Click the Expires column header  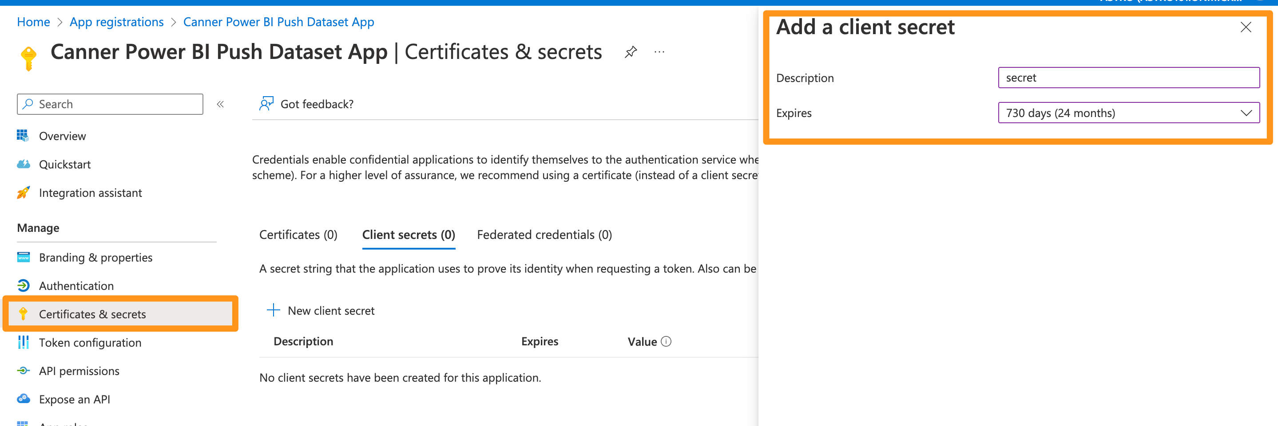coord(539,341)
